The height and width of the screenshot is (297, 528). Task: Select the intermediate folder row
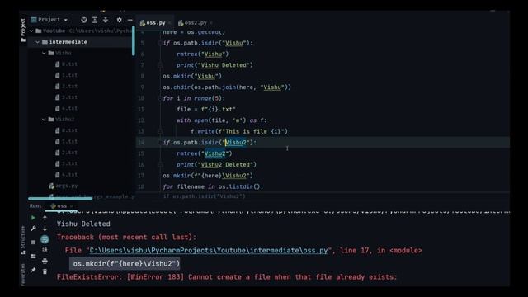tap(81, 42)
